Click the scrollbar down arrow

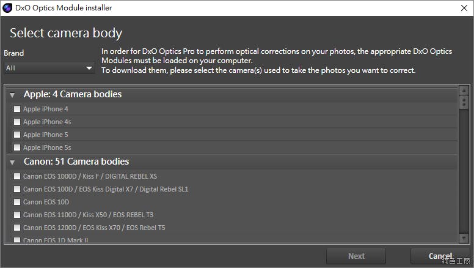[464, 238]
